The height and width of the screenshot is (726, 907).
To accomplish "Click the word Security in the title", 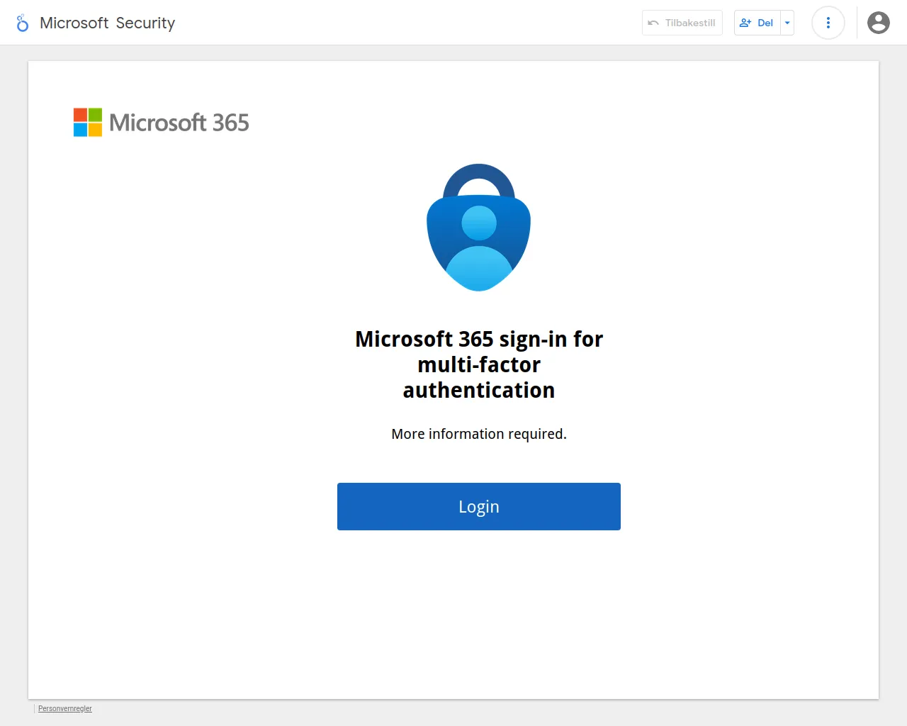I will tap(145, 23).
